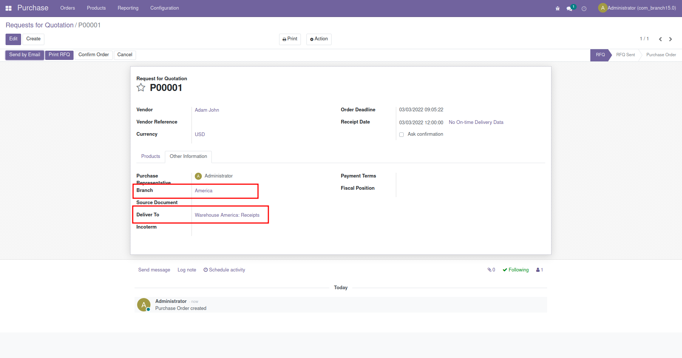This screenshot has width=682, height=358.
Task: Open the apps grid home menu icon
Action: pyautogui.click(x=9, y=8)
